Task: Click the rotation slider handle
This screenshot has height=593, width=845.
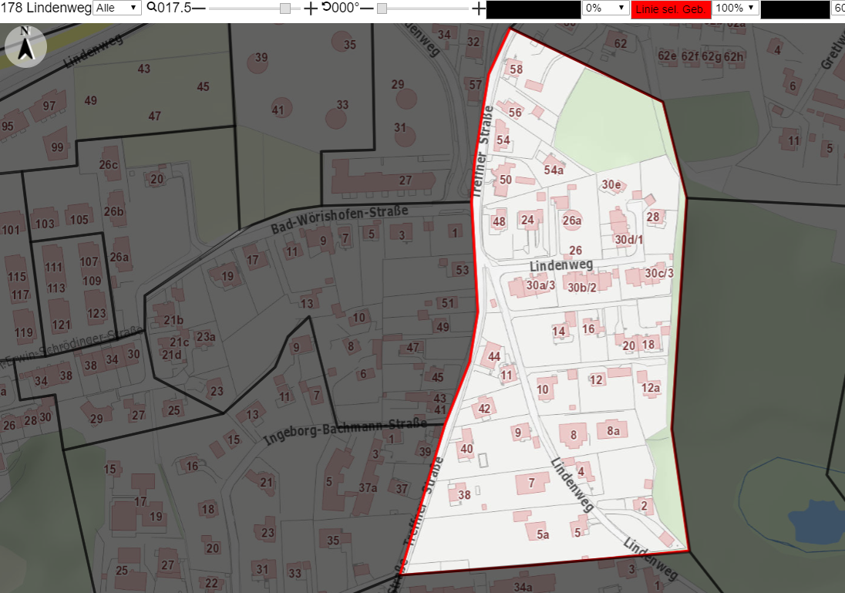Action: point(382,8)
